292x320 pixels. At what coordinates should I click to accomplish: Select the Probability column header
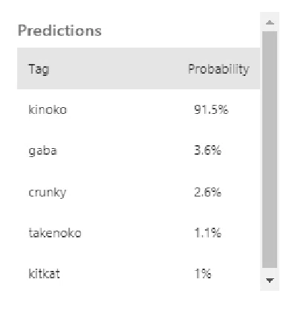tap(218, 69)
